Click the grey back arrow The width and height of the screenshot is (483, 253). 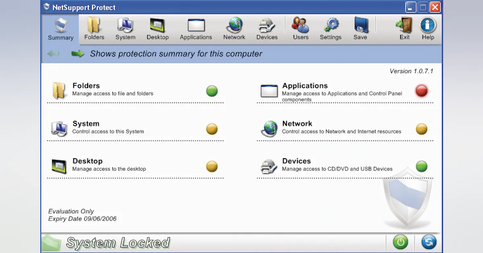pyautogui.click(x=53, y=53)
